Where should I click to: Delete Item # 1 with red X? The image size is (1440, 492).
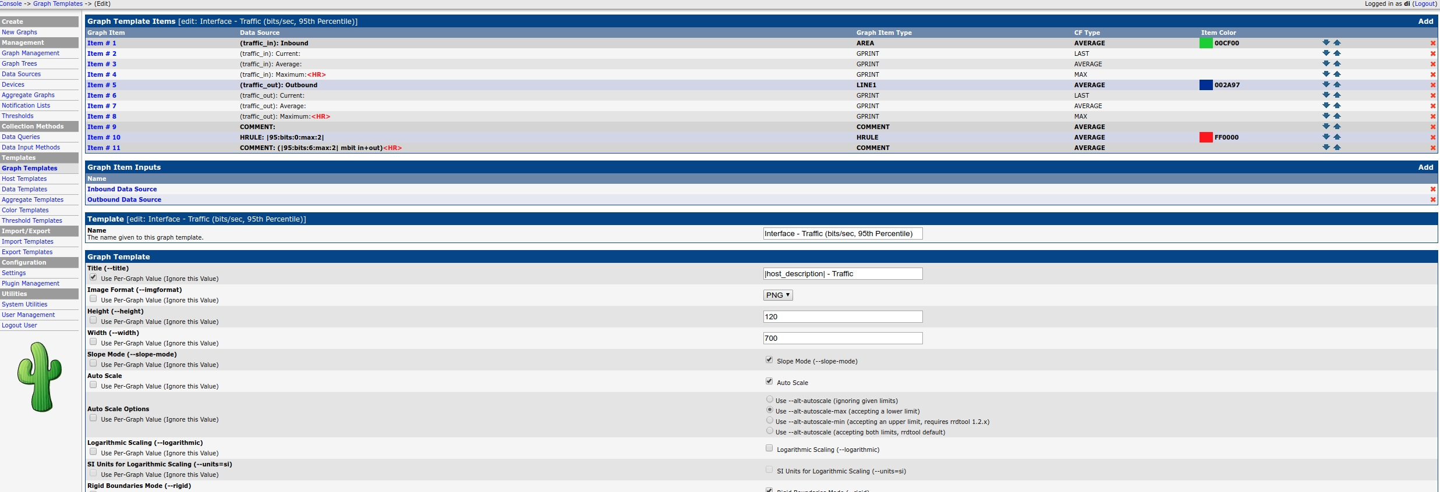1433,43
